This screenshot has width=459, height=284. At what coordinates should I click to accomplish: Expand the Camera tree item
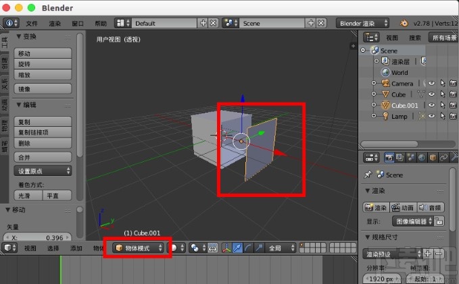click(x=374, y=83)
